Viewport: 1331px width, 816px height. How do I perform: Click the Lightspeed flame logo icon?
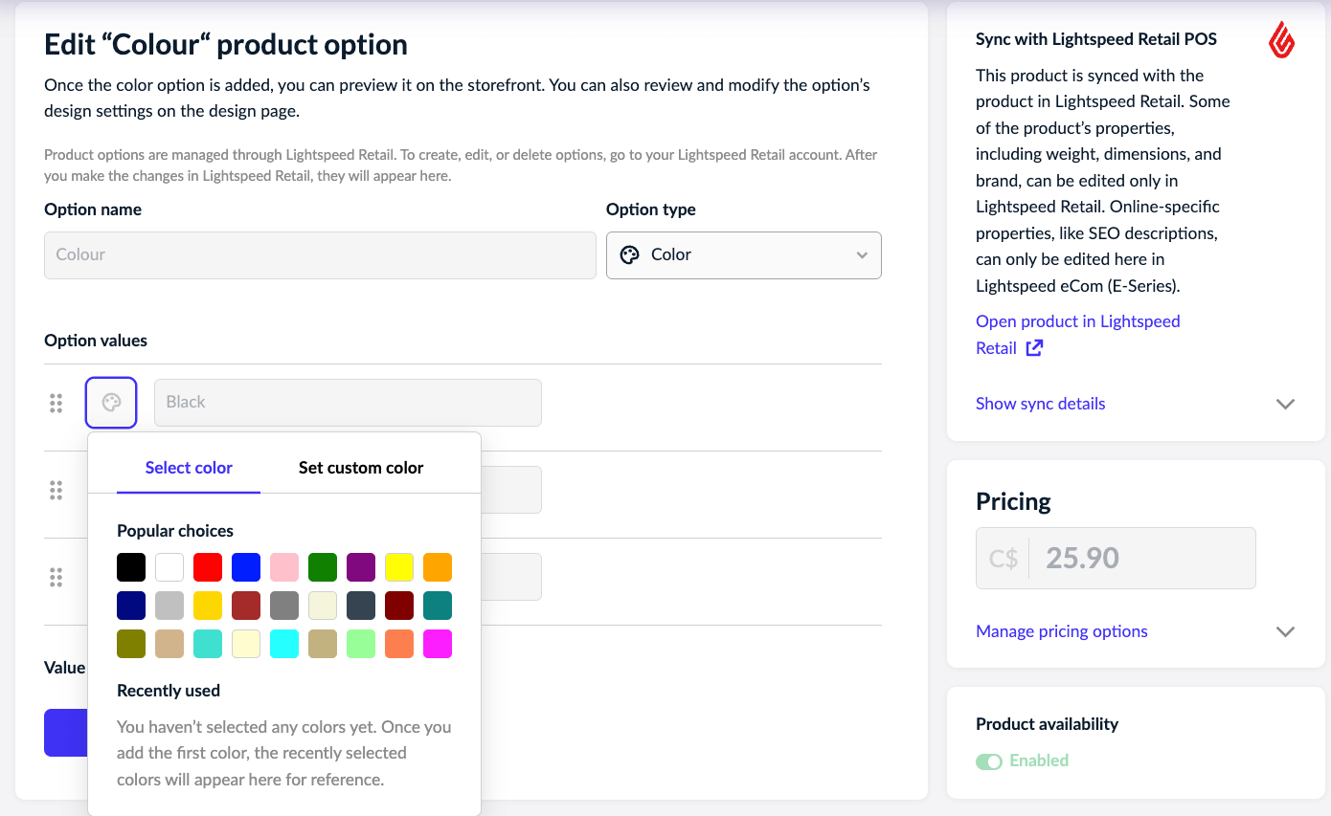[x=1282, y=40]
